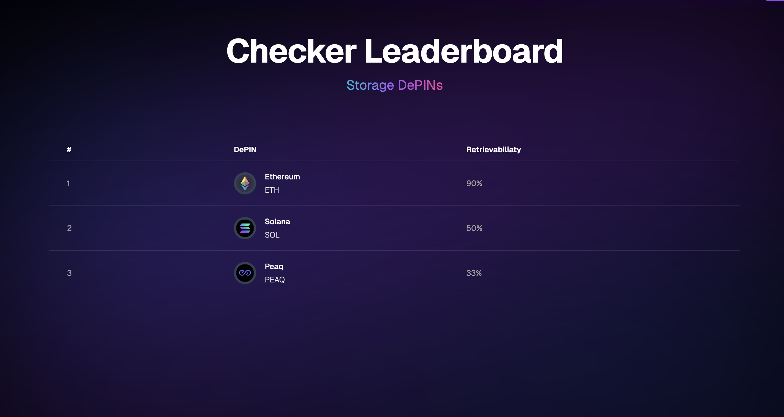Click the Checker Leaderboard heading
The image size is (784, 417).
(394, 51)
